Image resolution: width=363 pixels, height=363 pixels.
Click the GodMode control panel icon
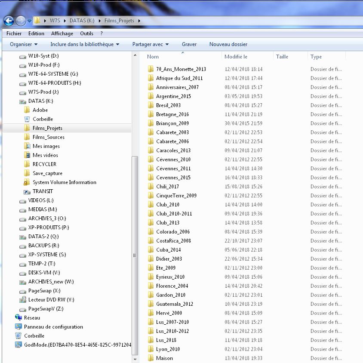pos(18,345)
